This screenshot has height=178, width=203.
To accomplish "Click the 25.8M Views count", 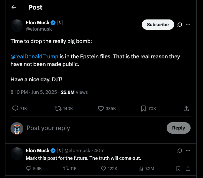I will [74, 92].
